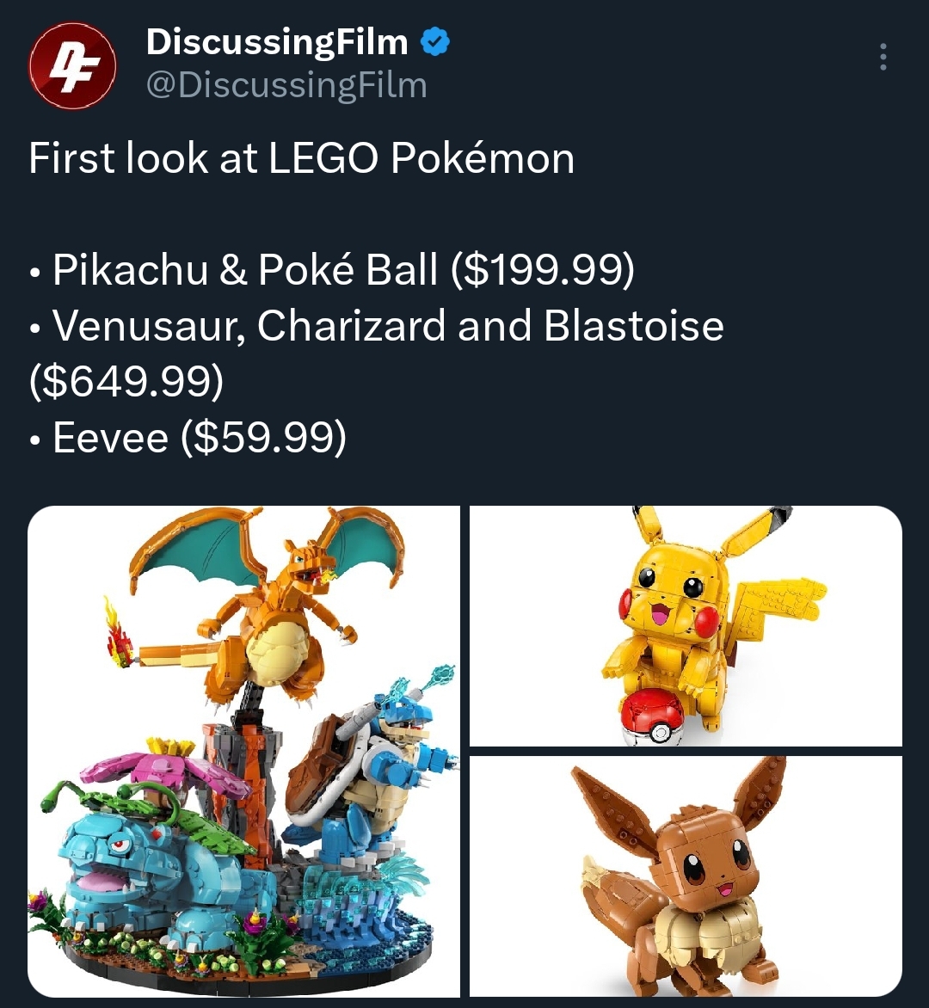929x1008 pixels.
Task: Open the @DiscussingFilm handle link
Action: [286, 85]
